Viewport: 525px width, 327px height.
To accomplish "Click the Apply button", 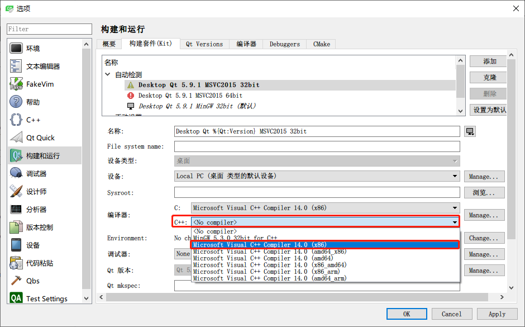I will click(497, 314).
